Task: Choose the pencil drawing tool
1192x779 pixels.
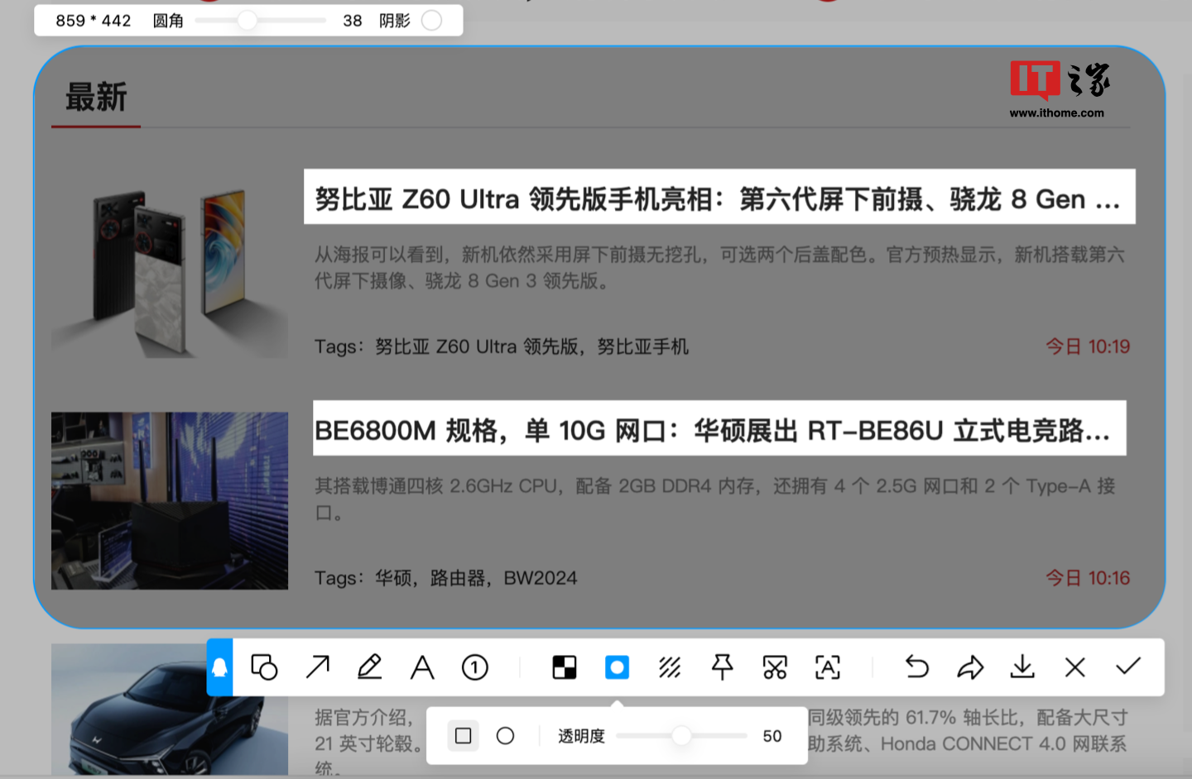Action: coord(369,667)
